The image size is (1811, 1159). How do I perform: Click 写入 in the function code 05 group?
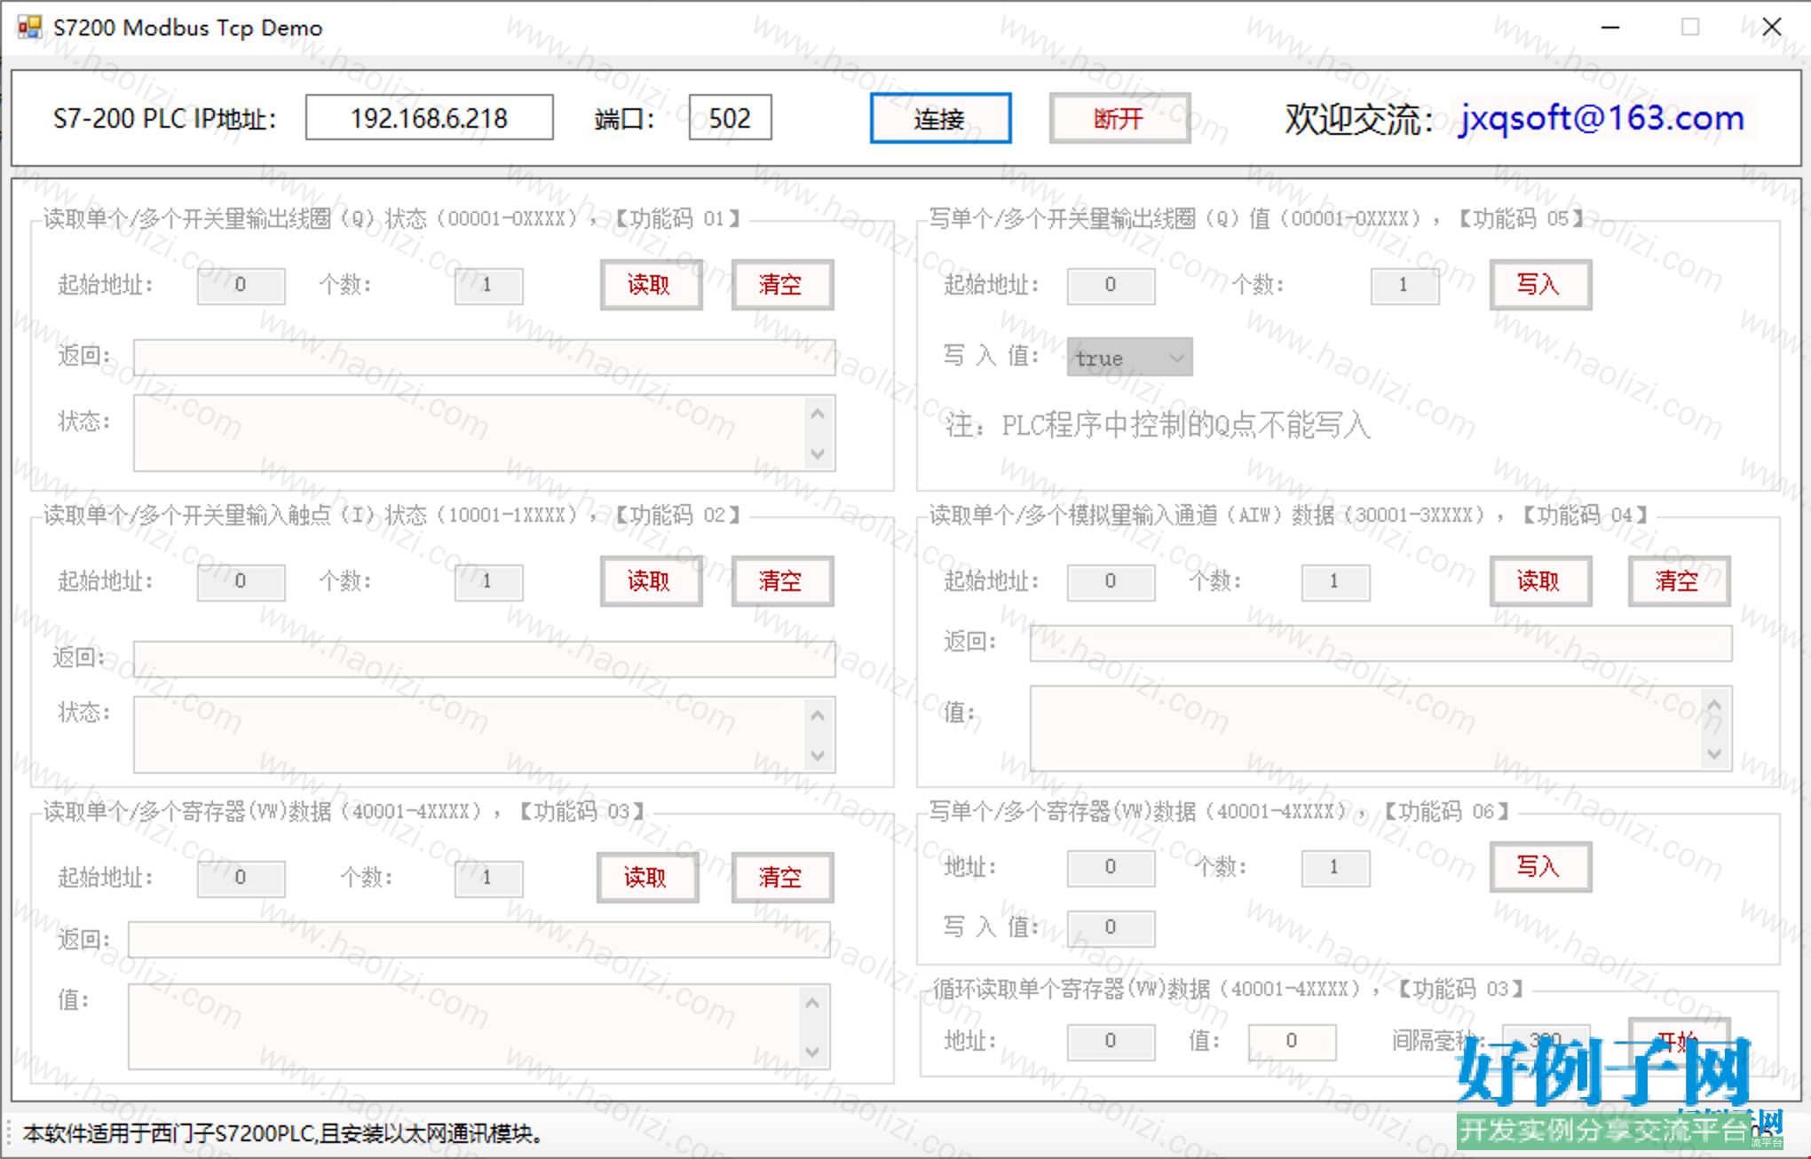pos(1540,285)
